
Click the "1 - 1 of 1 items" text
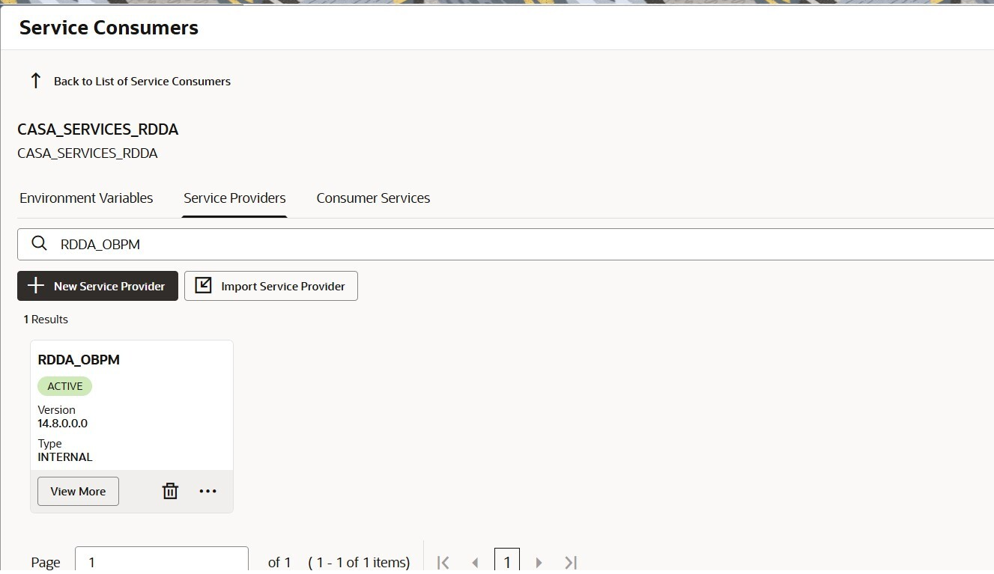[x=360, y=562]
